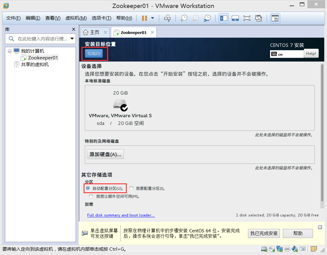Open the snapshot manager icon
The image size is (327, 255).
207,18
